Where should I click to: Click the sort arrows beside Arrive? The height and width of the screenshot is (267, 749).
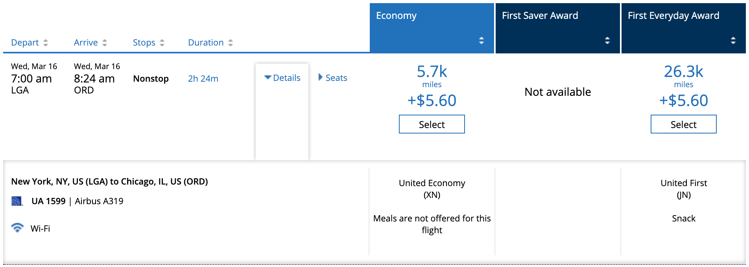click(x=104, y=42)
